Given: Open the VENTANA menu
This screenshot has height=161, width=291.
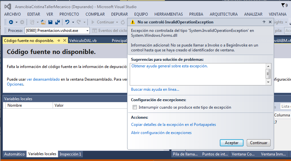Looking at the screenshot, I should click(278, 14).
